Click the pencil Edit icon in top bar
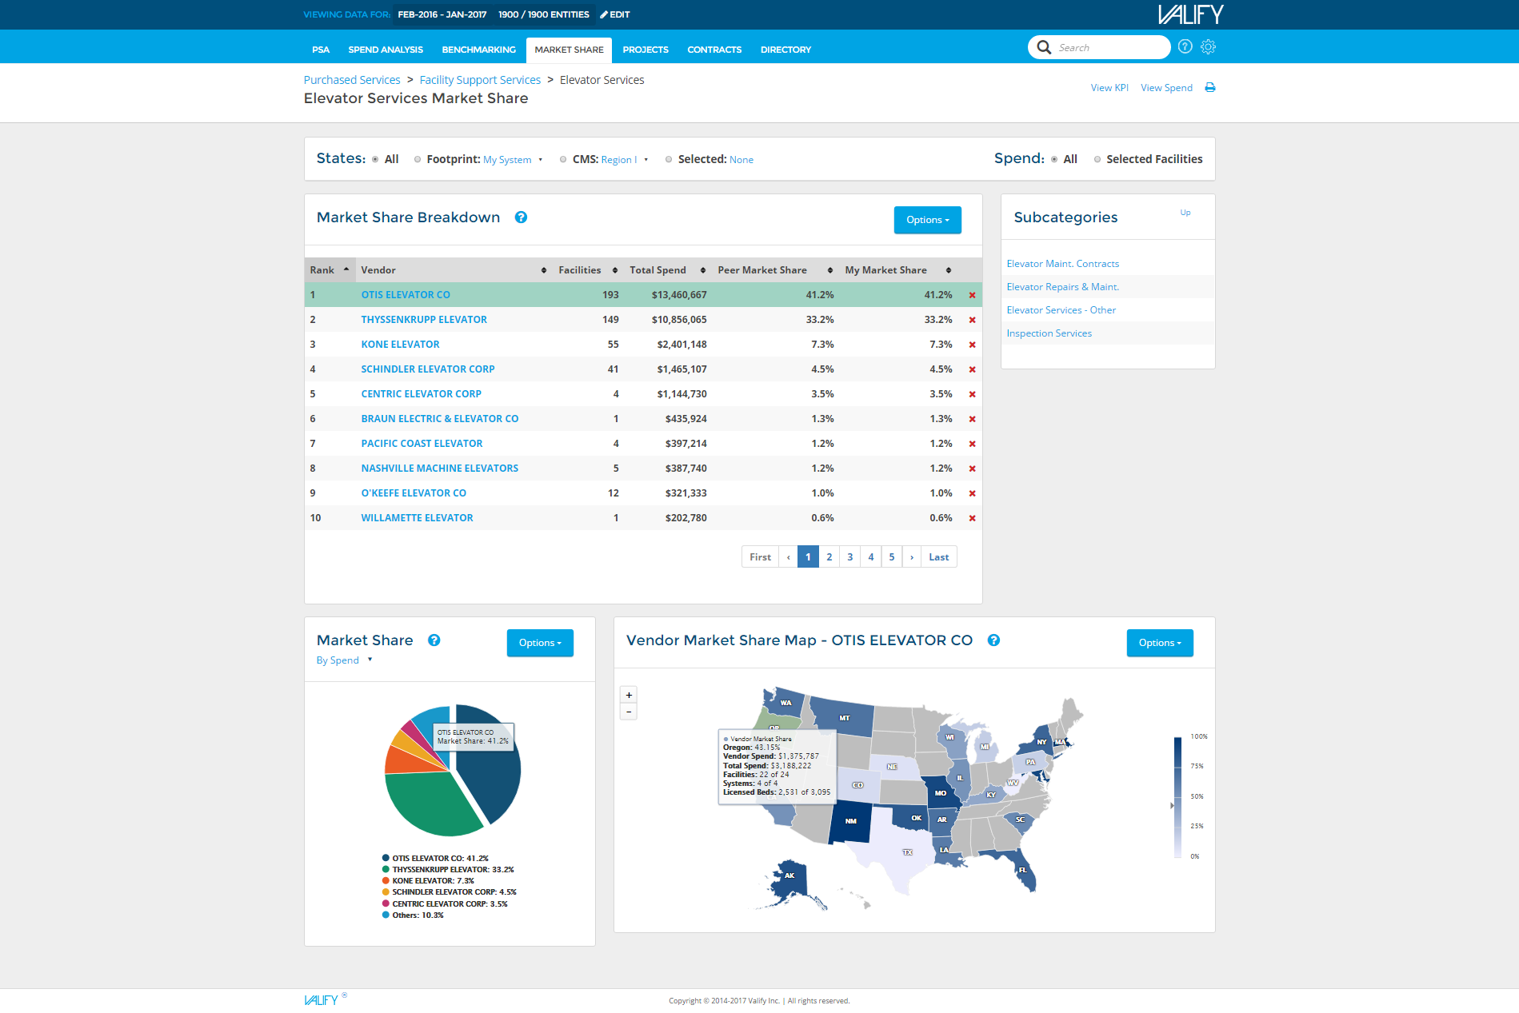This screenshot has width=1519, height=1013. pyautogui.click(x=604, y=14)
